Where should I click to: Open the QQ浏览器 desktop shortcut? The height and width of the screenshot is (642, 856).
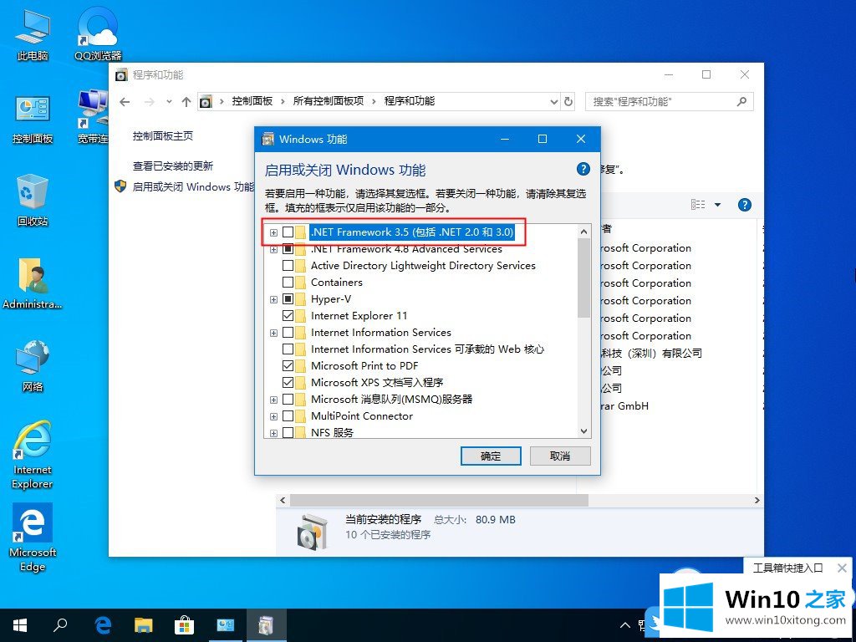(98, 33)
